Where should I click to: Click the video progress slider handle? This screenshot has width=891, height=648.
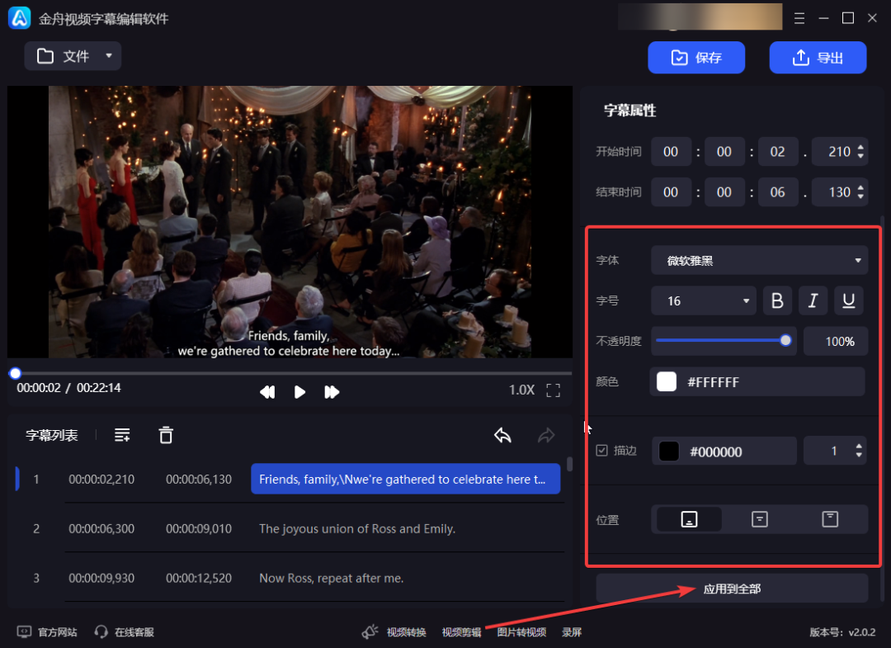[x=16, y=373]
